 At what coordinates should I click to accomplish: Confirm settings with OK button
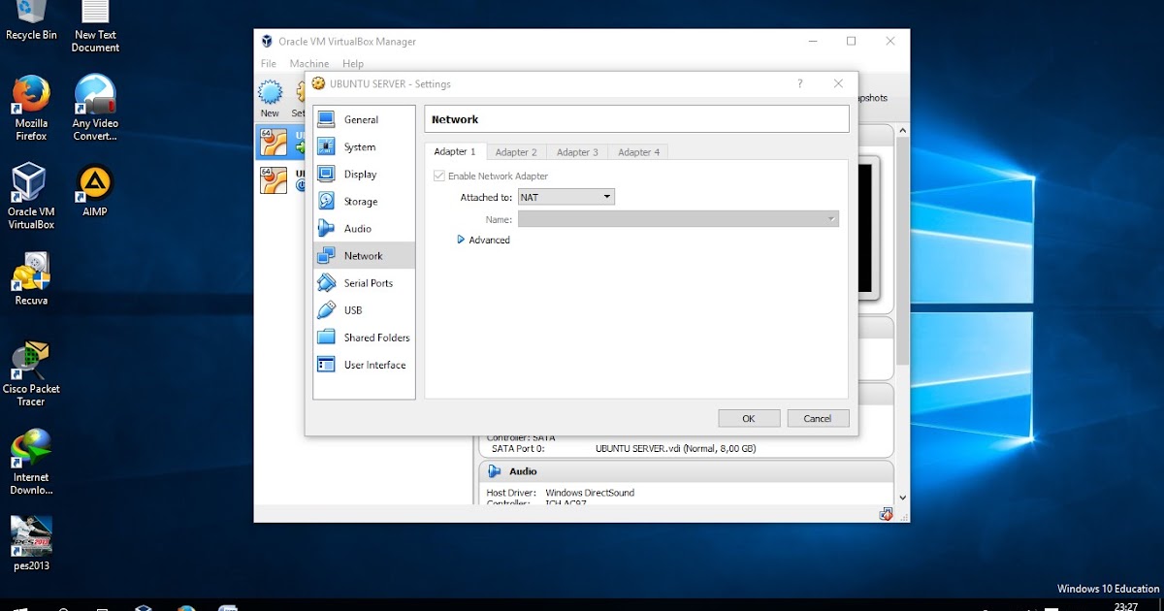point(749,418)
